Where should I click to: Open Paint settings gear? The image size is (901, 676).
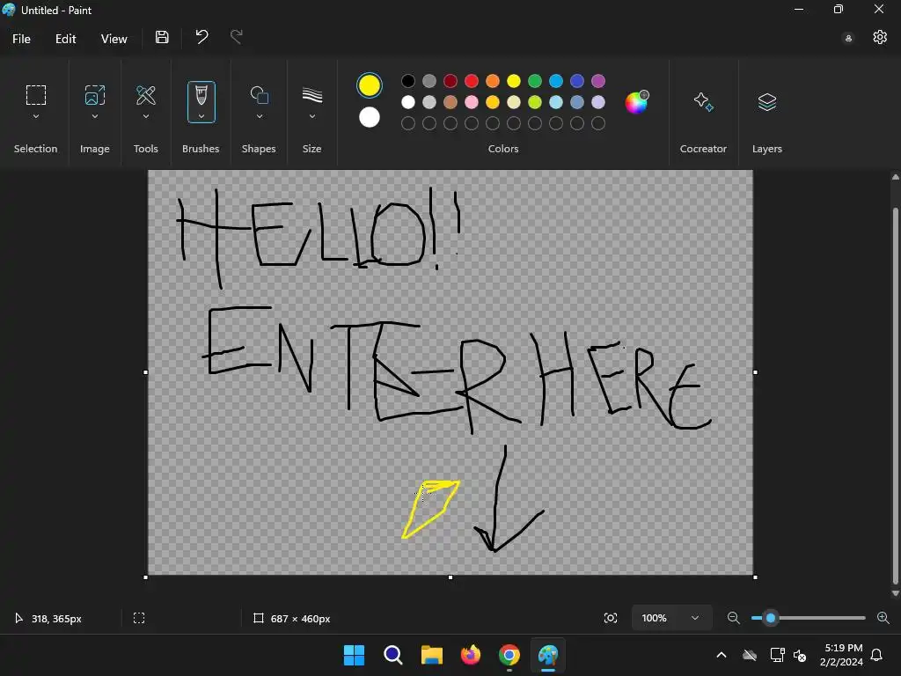[x=880, y=37]
